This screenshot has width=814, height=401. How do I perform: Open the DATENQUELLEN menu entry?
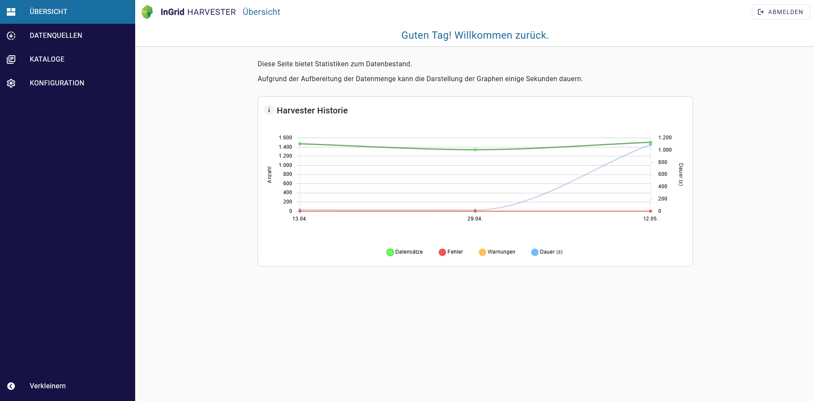(68, 36)
